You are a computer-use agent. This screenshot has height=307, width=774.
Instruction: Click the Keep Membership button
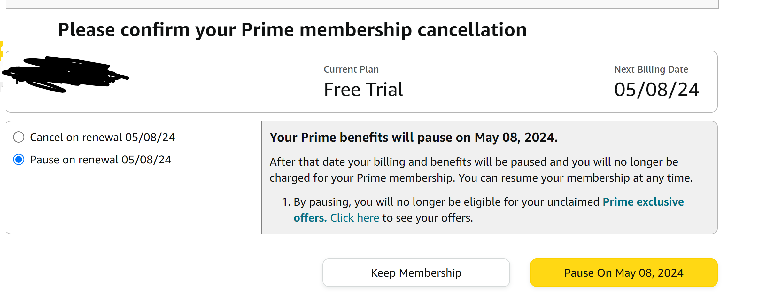pos(416,273)
